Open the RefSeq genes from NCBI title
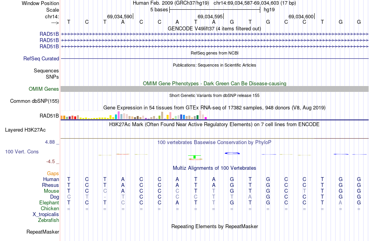Screen dimensions: 369x241 pos(214,53)
